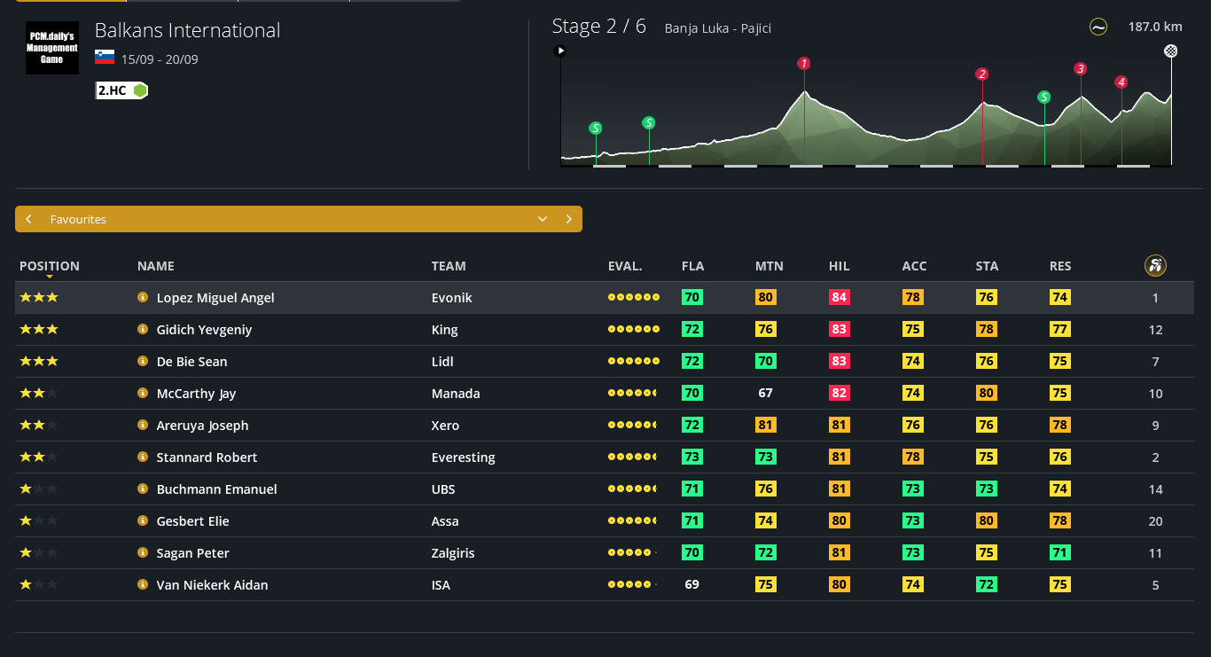Go to previous list with left arrow

pos(29,220)
